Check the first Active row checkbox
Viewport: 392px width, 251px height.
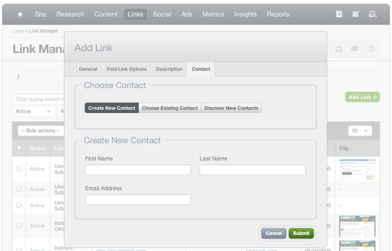(x=19, y=168)
